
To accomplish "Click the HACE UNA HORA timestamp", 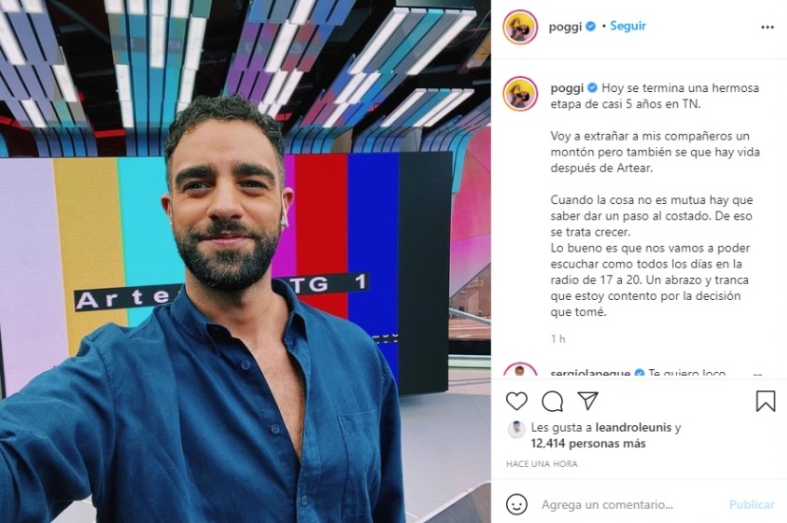I will click(x=541, y=464).
